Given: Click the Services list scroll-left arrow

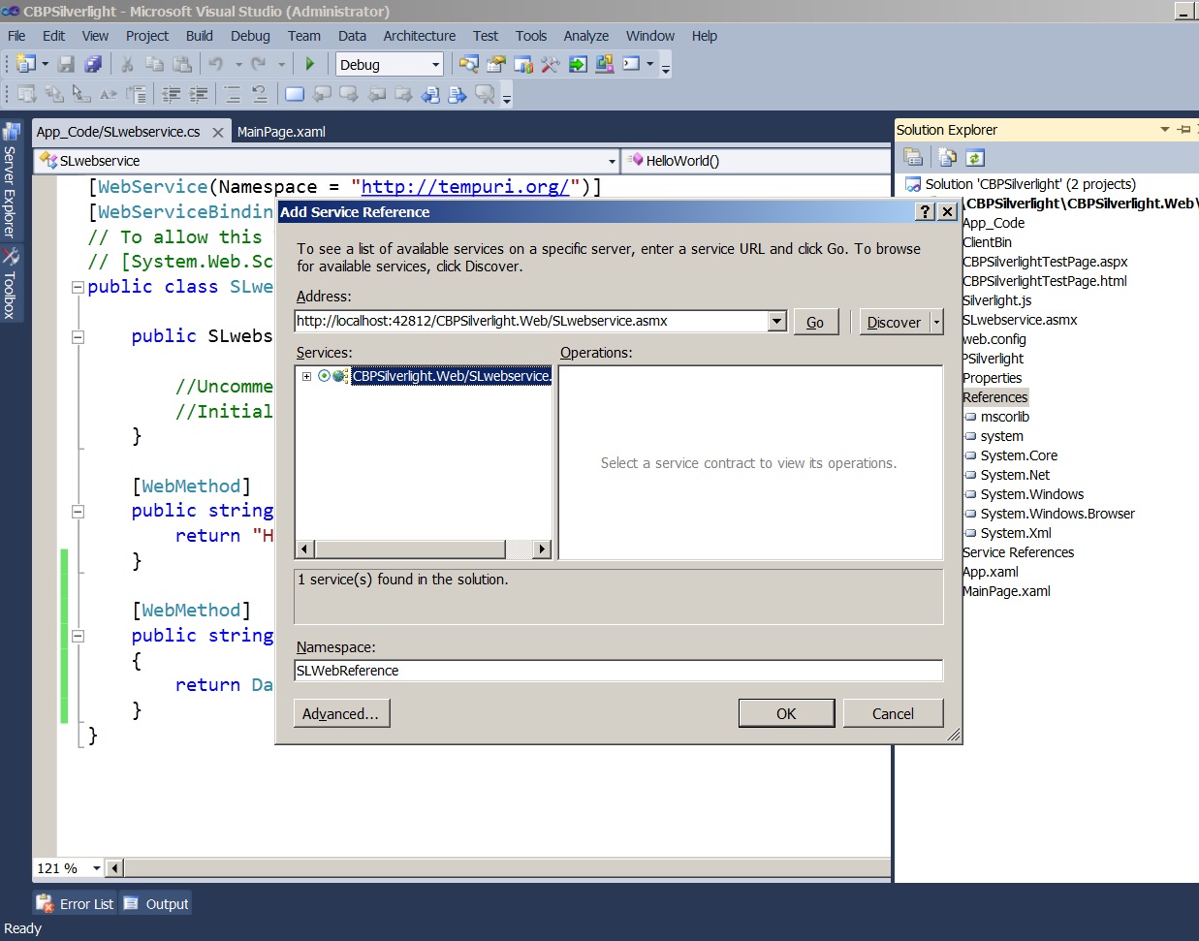Looking at the screenshot, I should point(304,549).
